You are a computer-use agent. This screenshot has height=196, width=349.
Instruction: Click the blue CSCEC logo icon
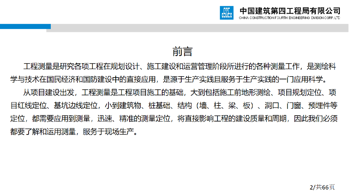pyautogui.click(x=227, y=13)
